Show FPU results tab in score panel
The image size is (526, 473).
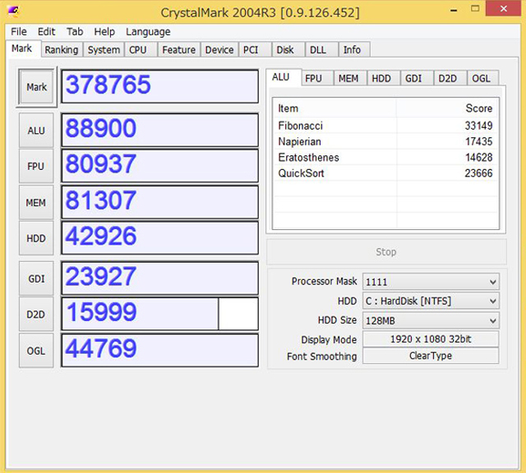tap(316, 78)
